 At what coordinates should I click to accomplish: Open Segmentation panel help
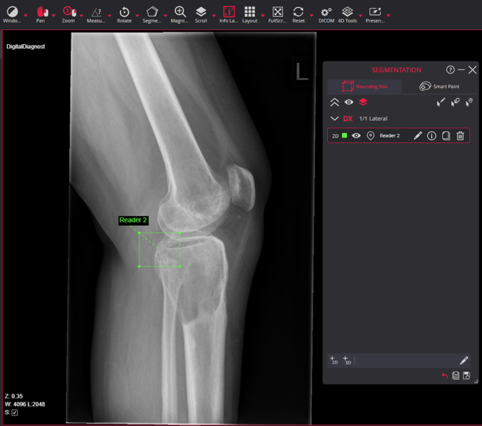coord(450,70)
